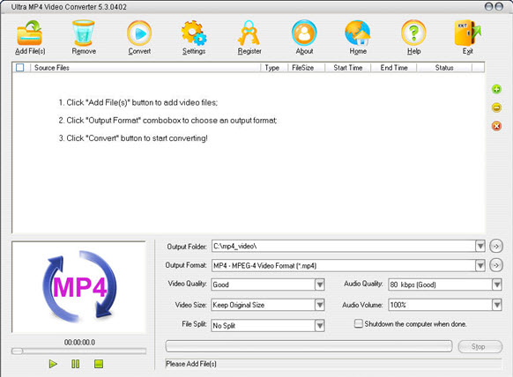Click the Status column header

tap(444, 68)
